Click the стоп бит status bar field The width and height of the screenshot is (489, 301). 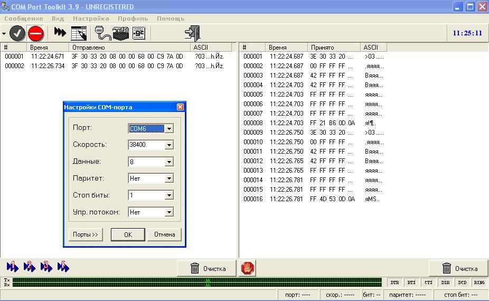click(460, 295)
